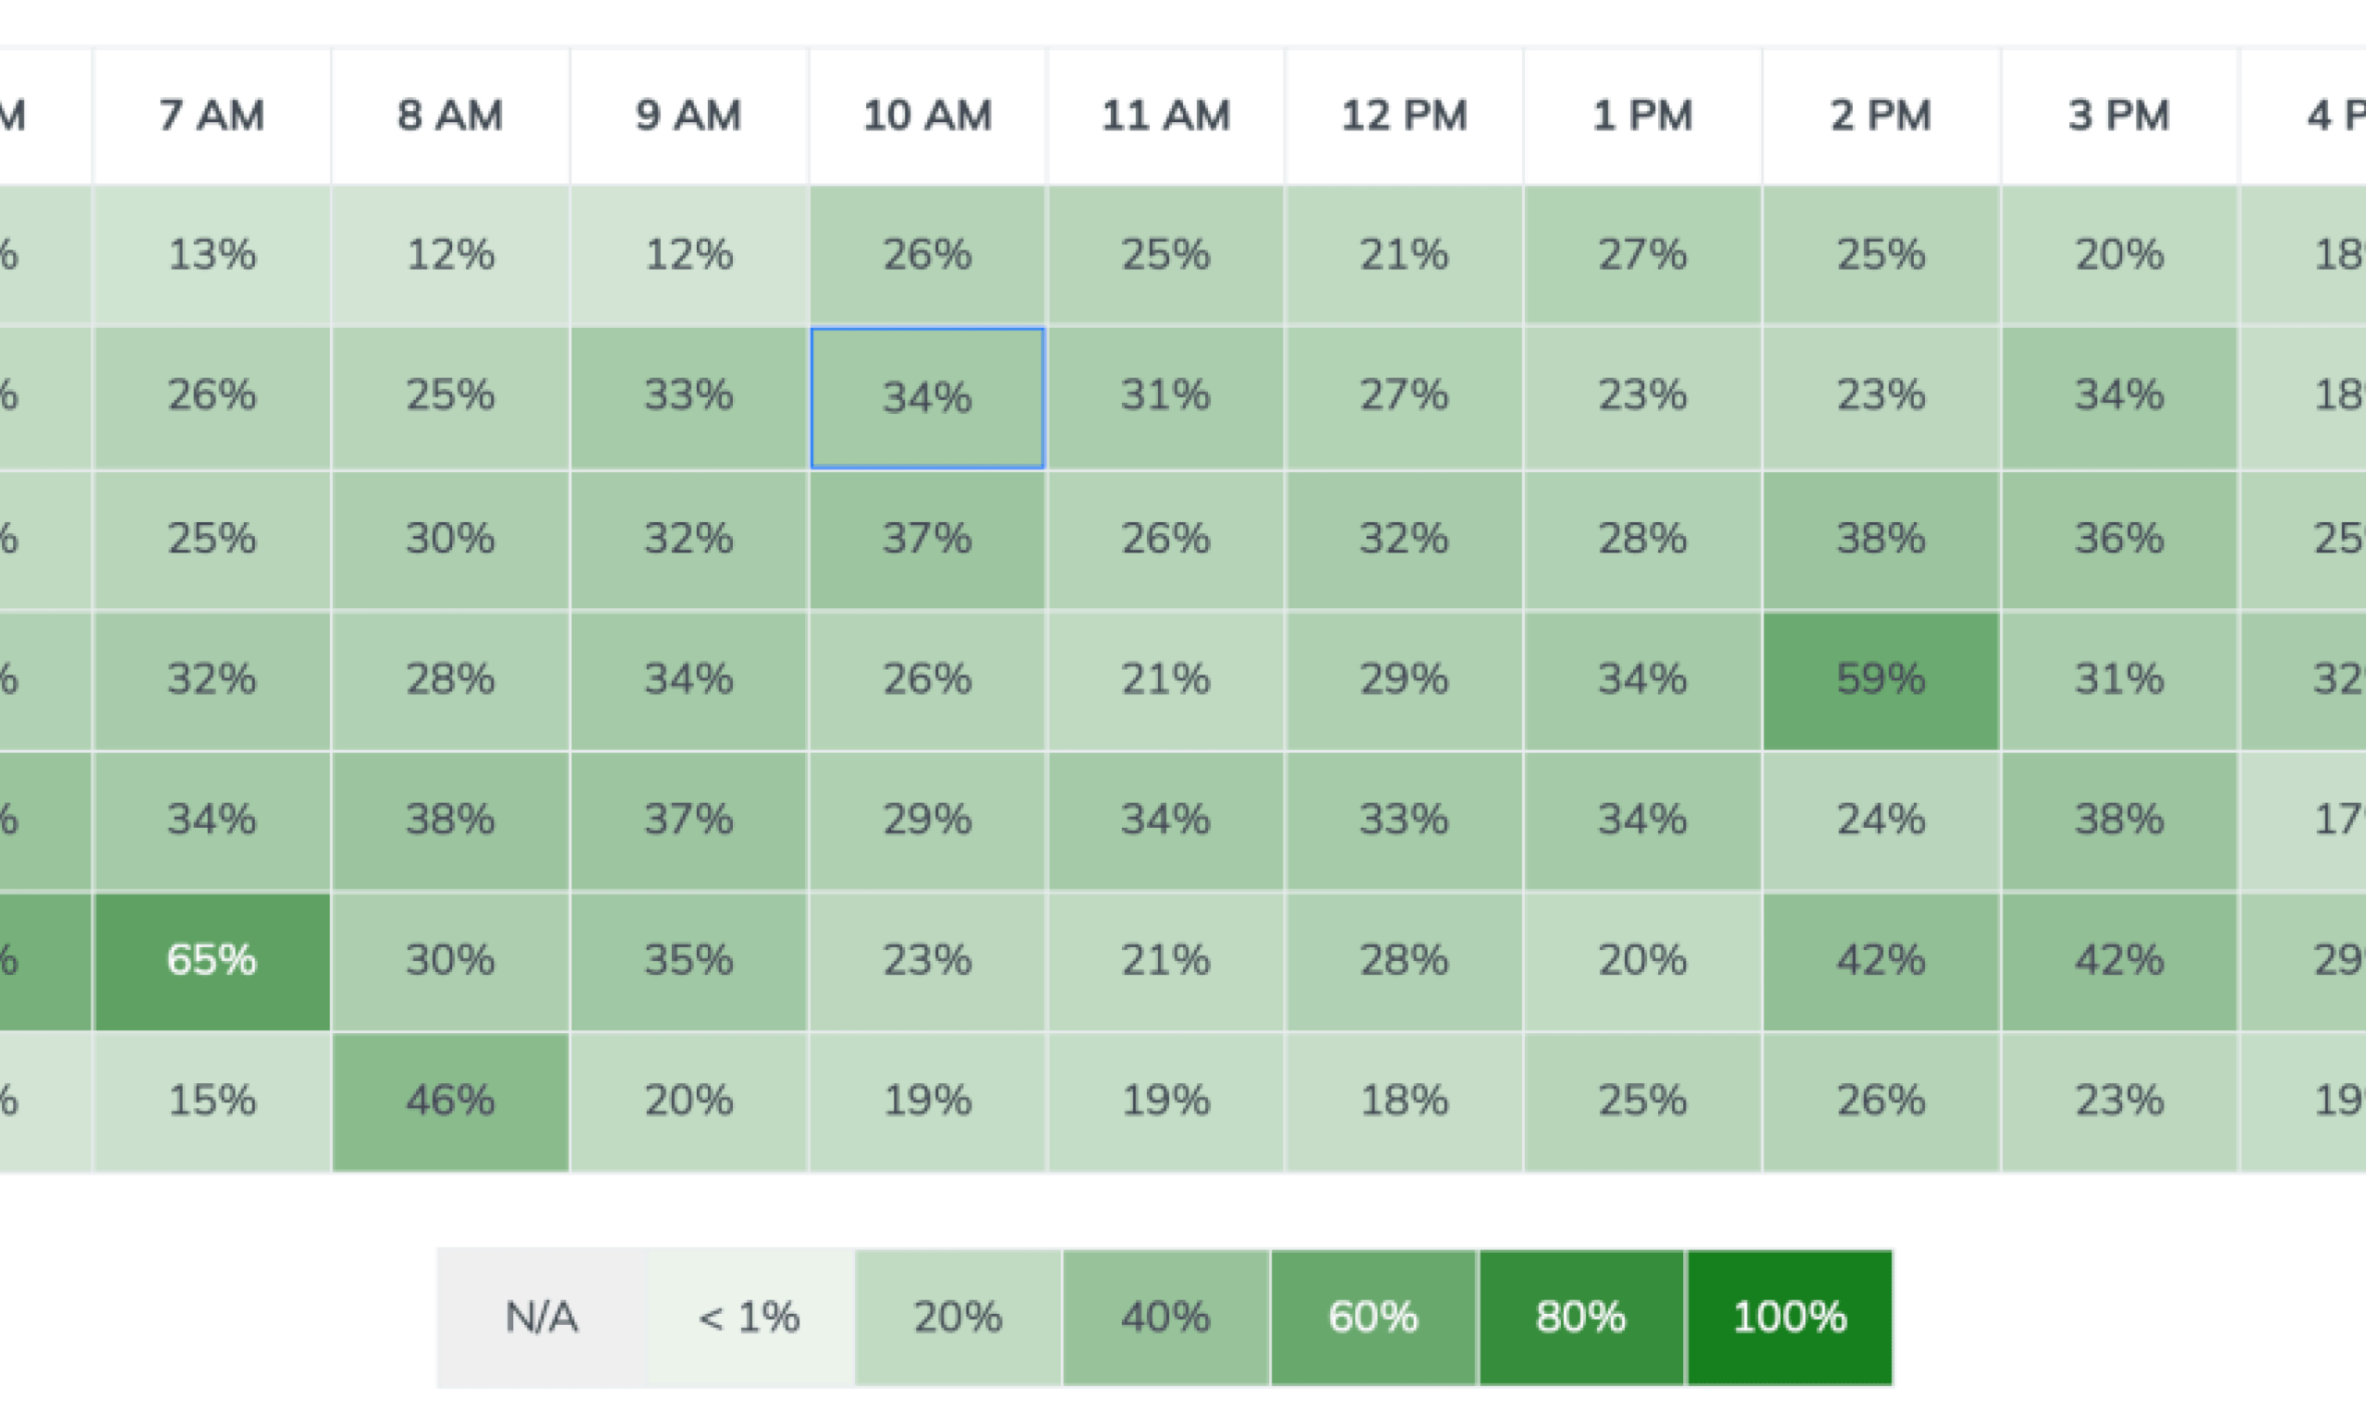Click the 1 PM column header

1642,116
